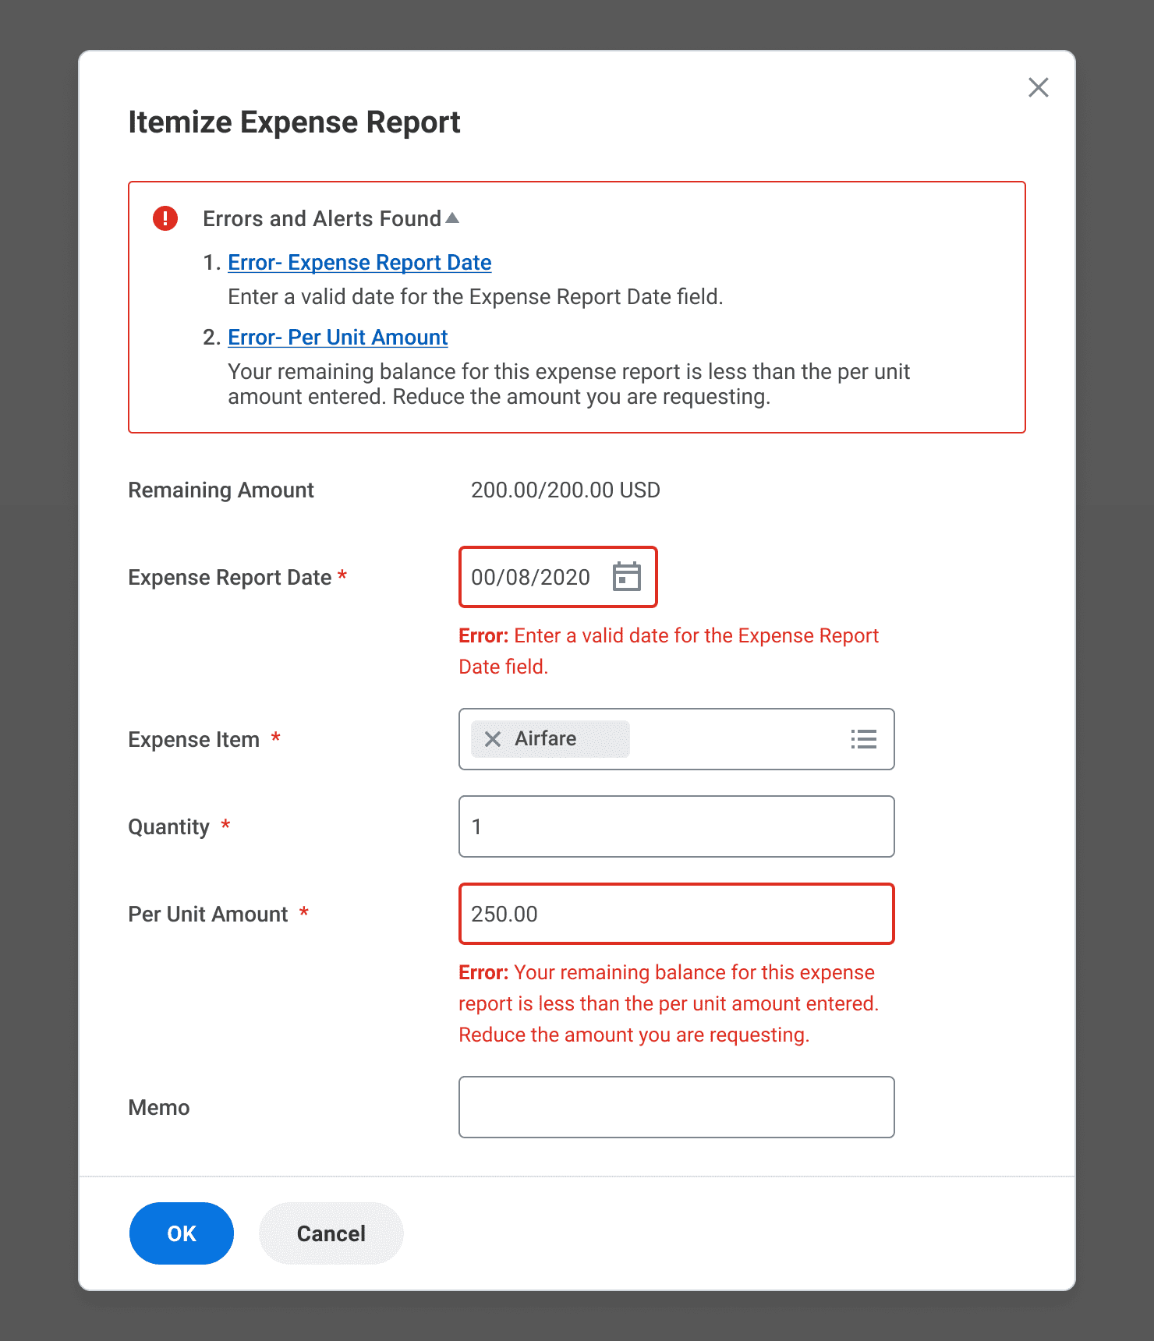
Task: Open the calendar date picker
Action: pos(626,577)
